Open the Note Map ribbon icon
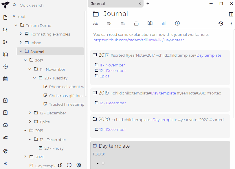 pyautogui.click(x=150, y=23)
